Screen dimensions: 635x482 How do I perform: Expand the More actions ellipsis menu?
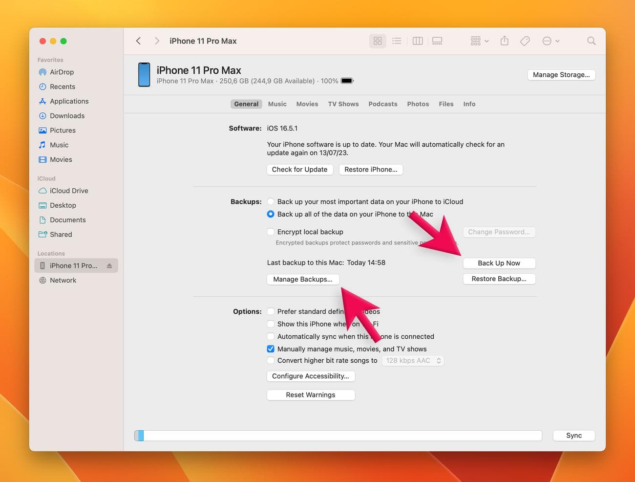click(x=550, y=41)
